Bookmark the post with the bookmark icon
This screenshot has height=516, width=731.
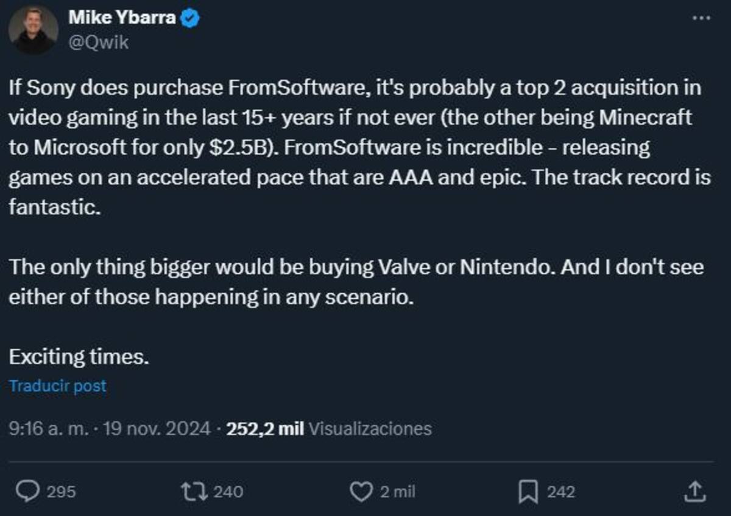click(528, 492)
